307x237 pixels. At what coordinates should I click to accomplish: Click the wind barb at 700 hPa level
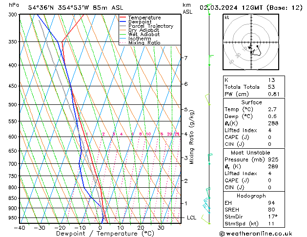click(210, 159)
